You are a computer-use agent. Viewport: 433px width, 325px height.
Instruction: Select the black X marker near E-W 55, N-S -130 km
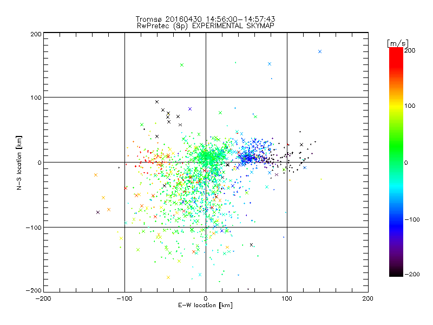pyautogui.click(x=251, y=245)
